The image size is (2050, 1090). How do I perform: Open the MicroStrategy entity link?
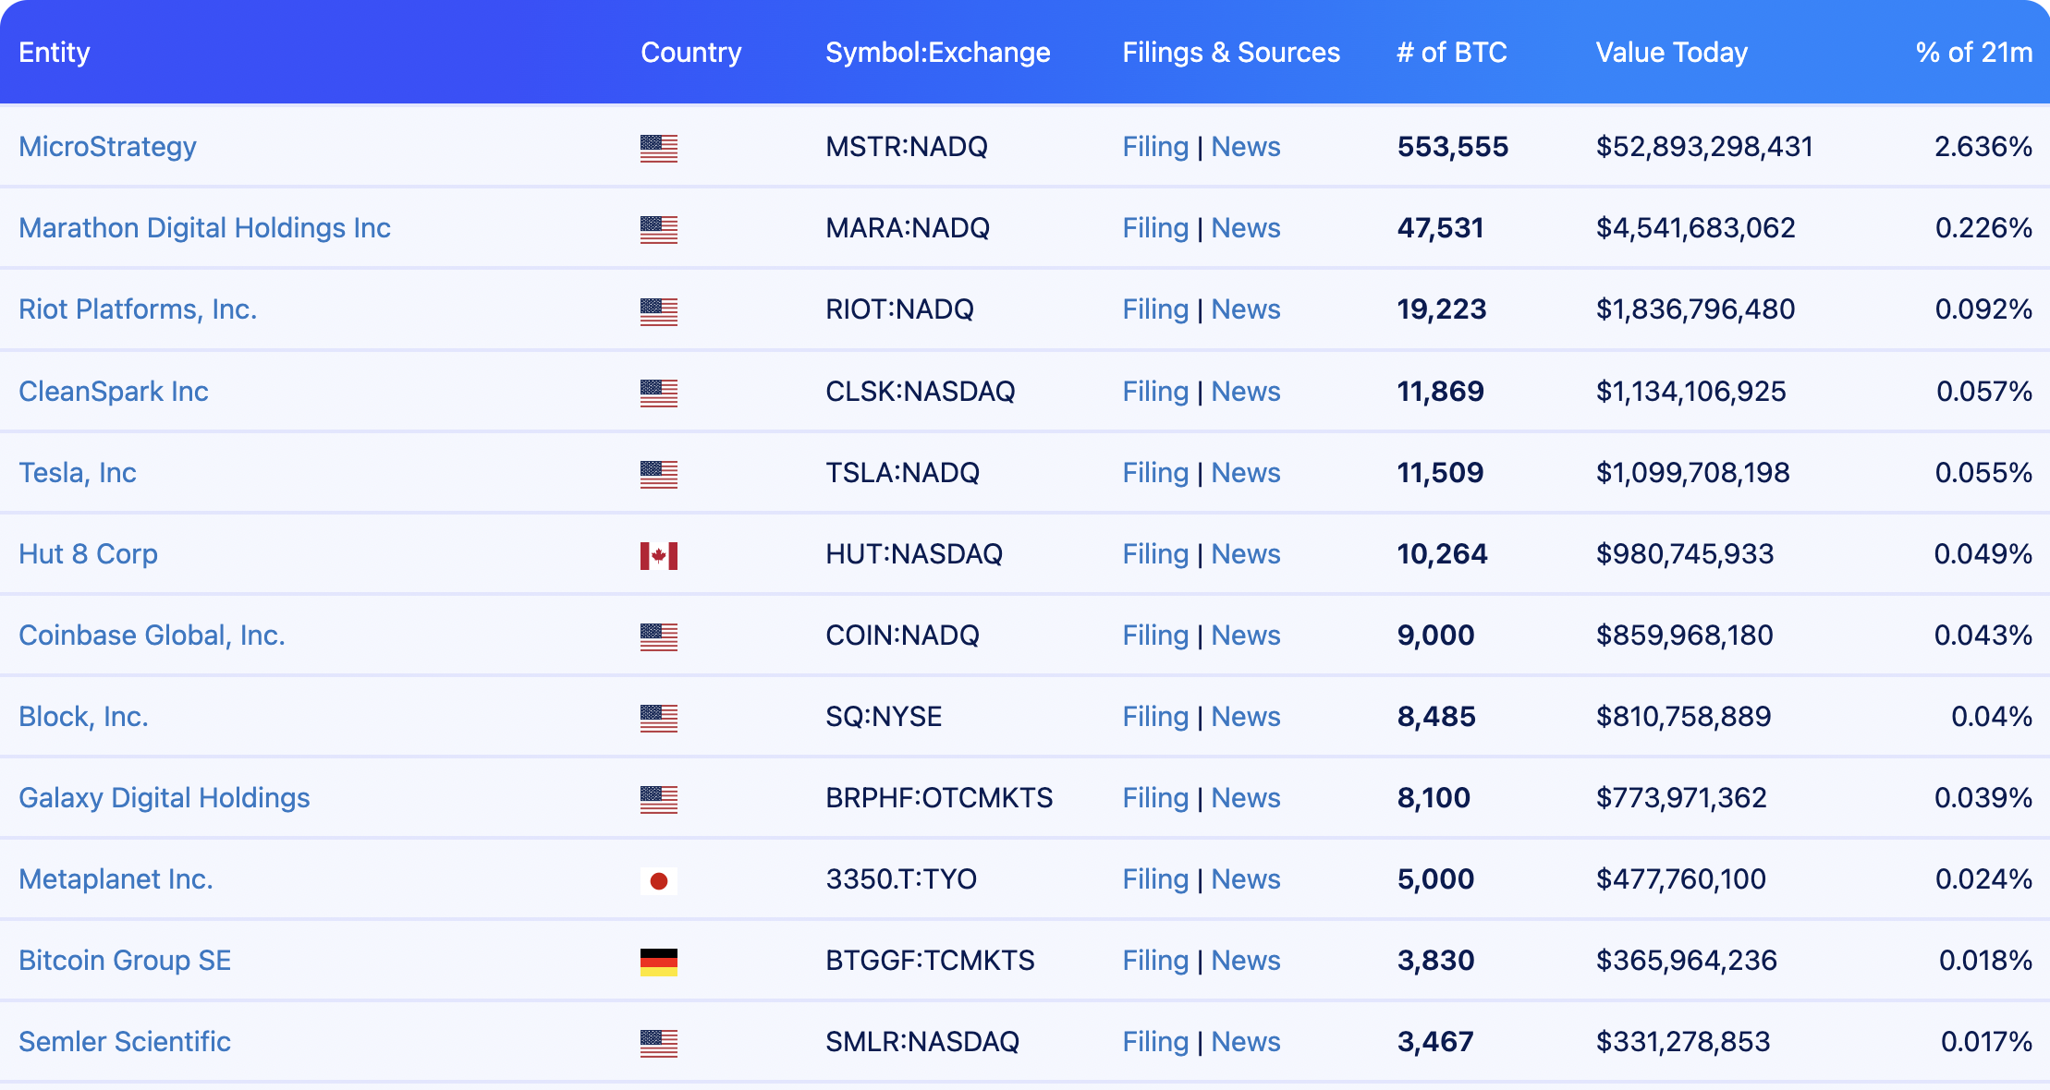pos(107,147)
